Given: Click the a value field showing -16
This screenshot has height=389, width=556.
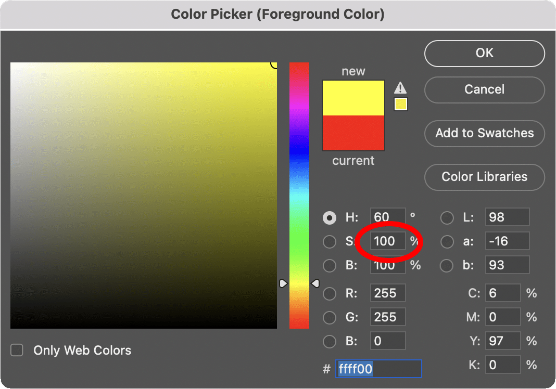Looking at the screenshot, I should (x=507, y=241).
